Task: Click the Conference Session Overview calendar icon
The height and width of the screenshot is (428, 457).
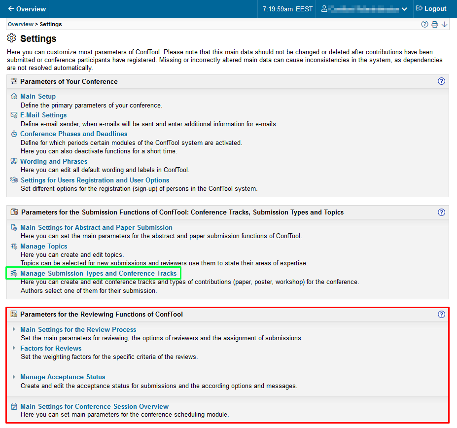Action: click(14, 406)
